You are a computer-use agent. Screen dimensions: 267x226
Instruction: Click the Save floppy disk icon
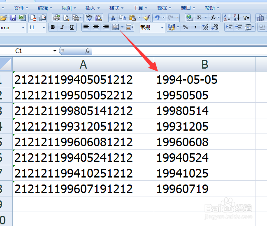click(13, 18)
